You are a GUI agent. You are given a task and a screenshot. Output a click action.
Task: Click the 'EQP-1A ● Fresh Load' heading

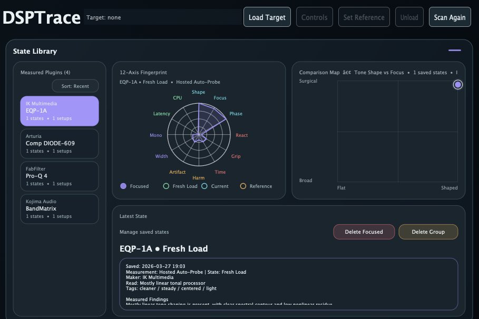click(x=164, y=249)
